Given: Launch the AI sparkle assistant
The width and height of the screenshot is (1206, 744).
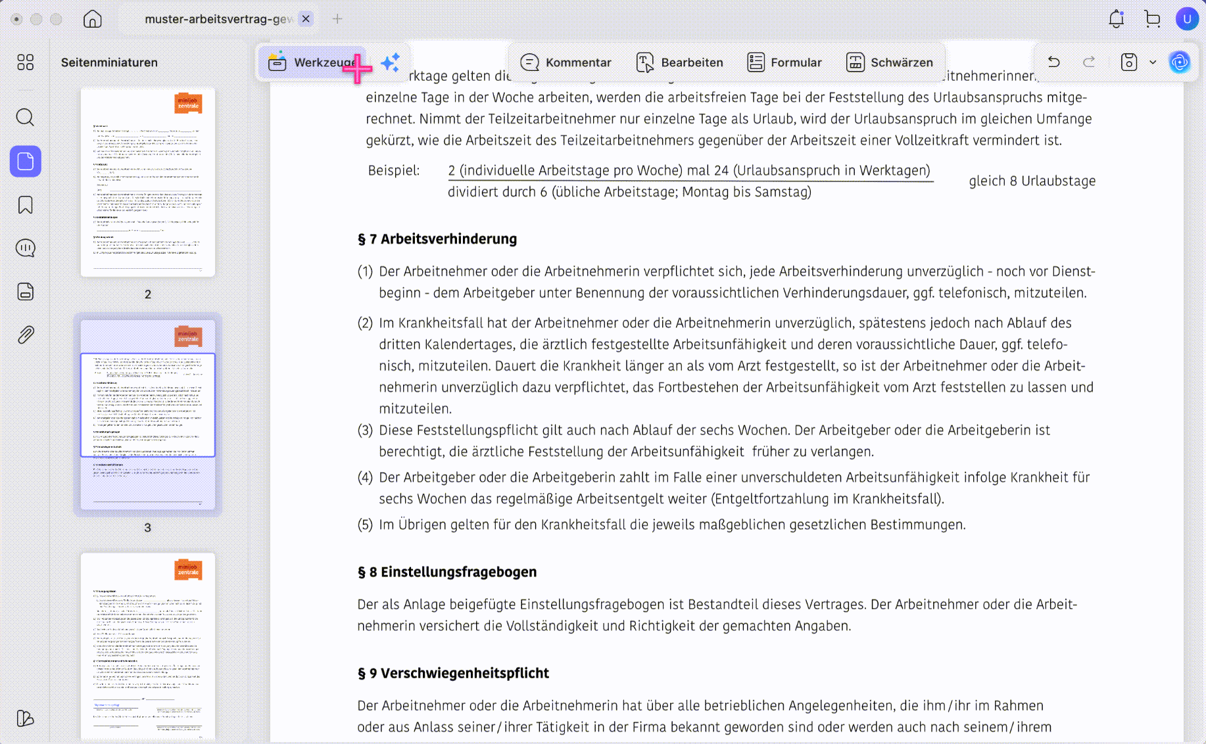Looking at the screenshot, I should coord(391,62).
